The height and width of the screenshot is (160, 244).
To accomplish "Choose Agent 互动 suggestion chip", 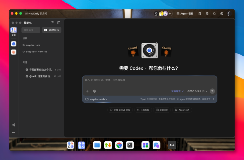I will (x=182, y=110).
